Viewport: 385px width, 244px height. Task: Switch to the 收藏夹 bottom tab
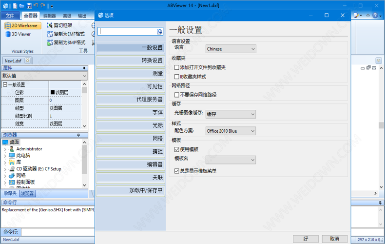point(10,193)
